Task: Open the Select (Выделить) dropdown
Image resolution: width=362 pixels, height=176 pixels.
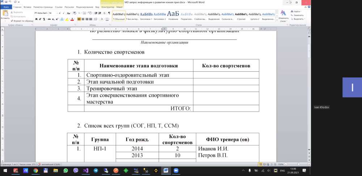Action: 298,19
